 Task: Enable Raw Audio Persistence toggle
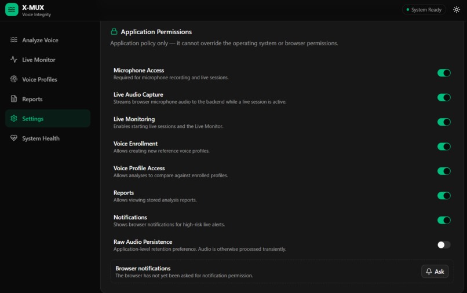(x=444, y=245)
